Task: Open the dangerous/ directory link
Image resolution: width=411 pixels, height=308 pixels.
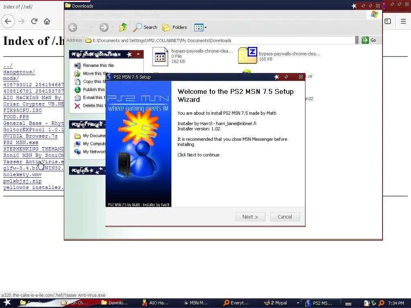Action: point(19,72)
